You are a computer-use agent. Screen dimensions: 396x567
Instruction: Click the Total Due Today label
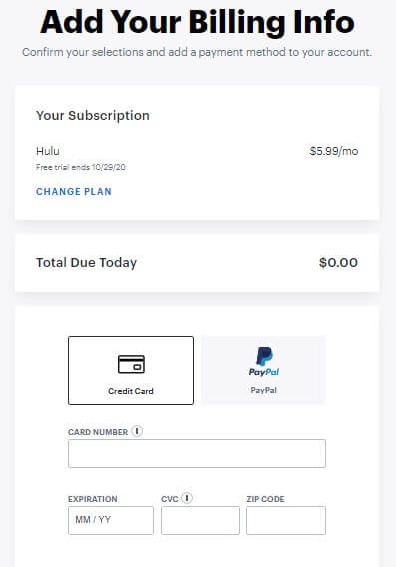[86, 262]
